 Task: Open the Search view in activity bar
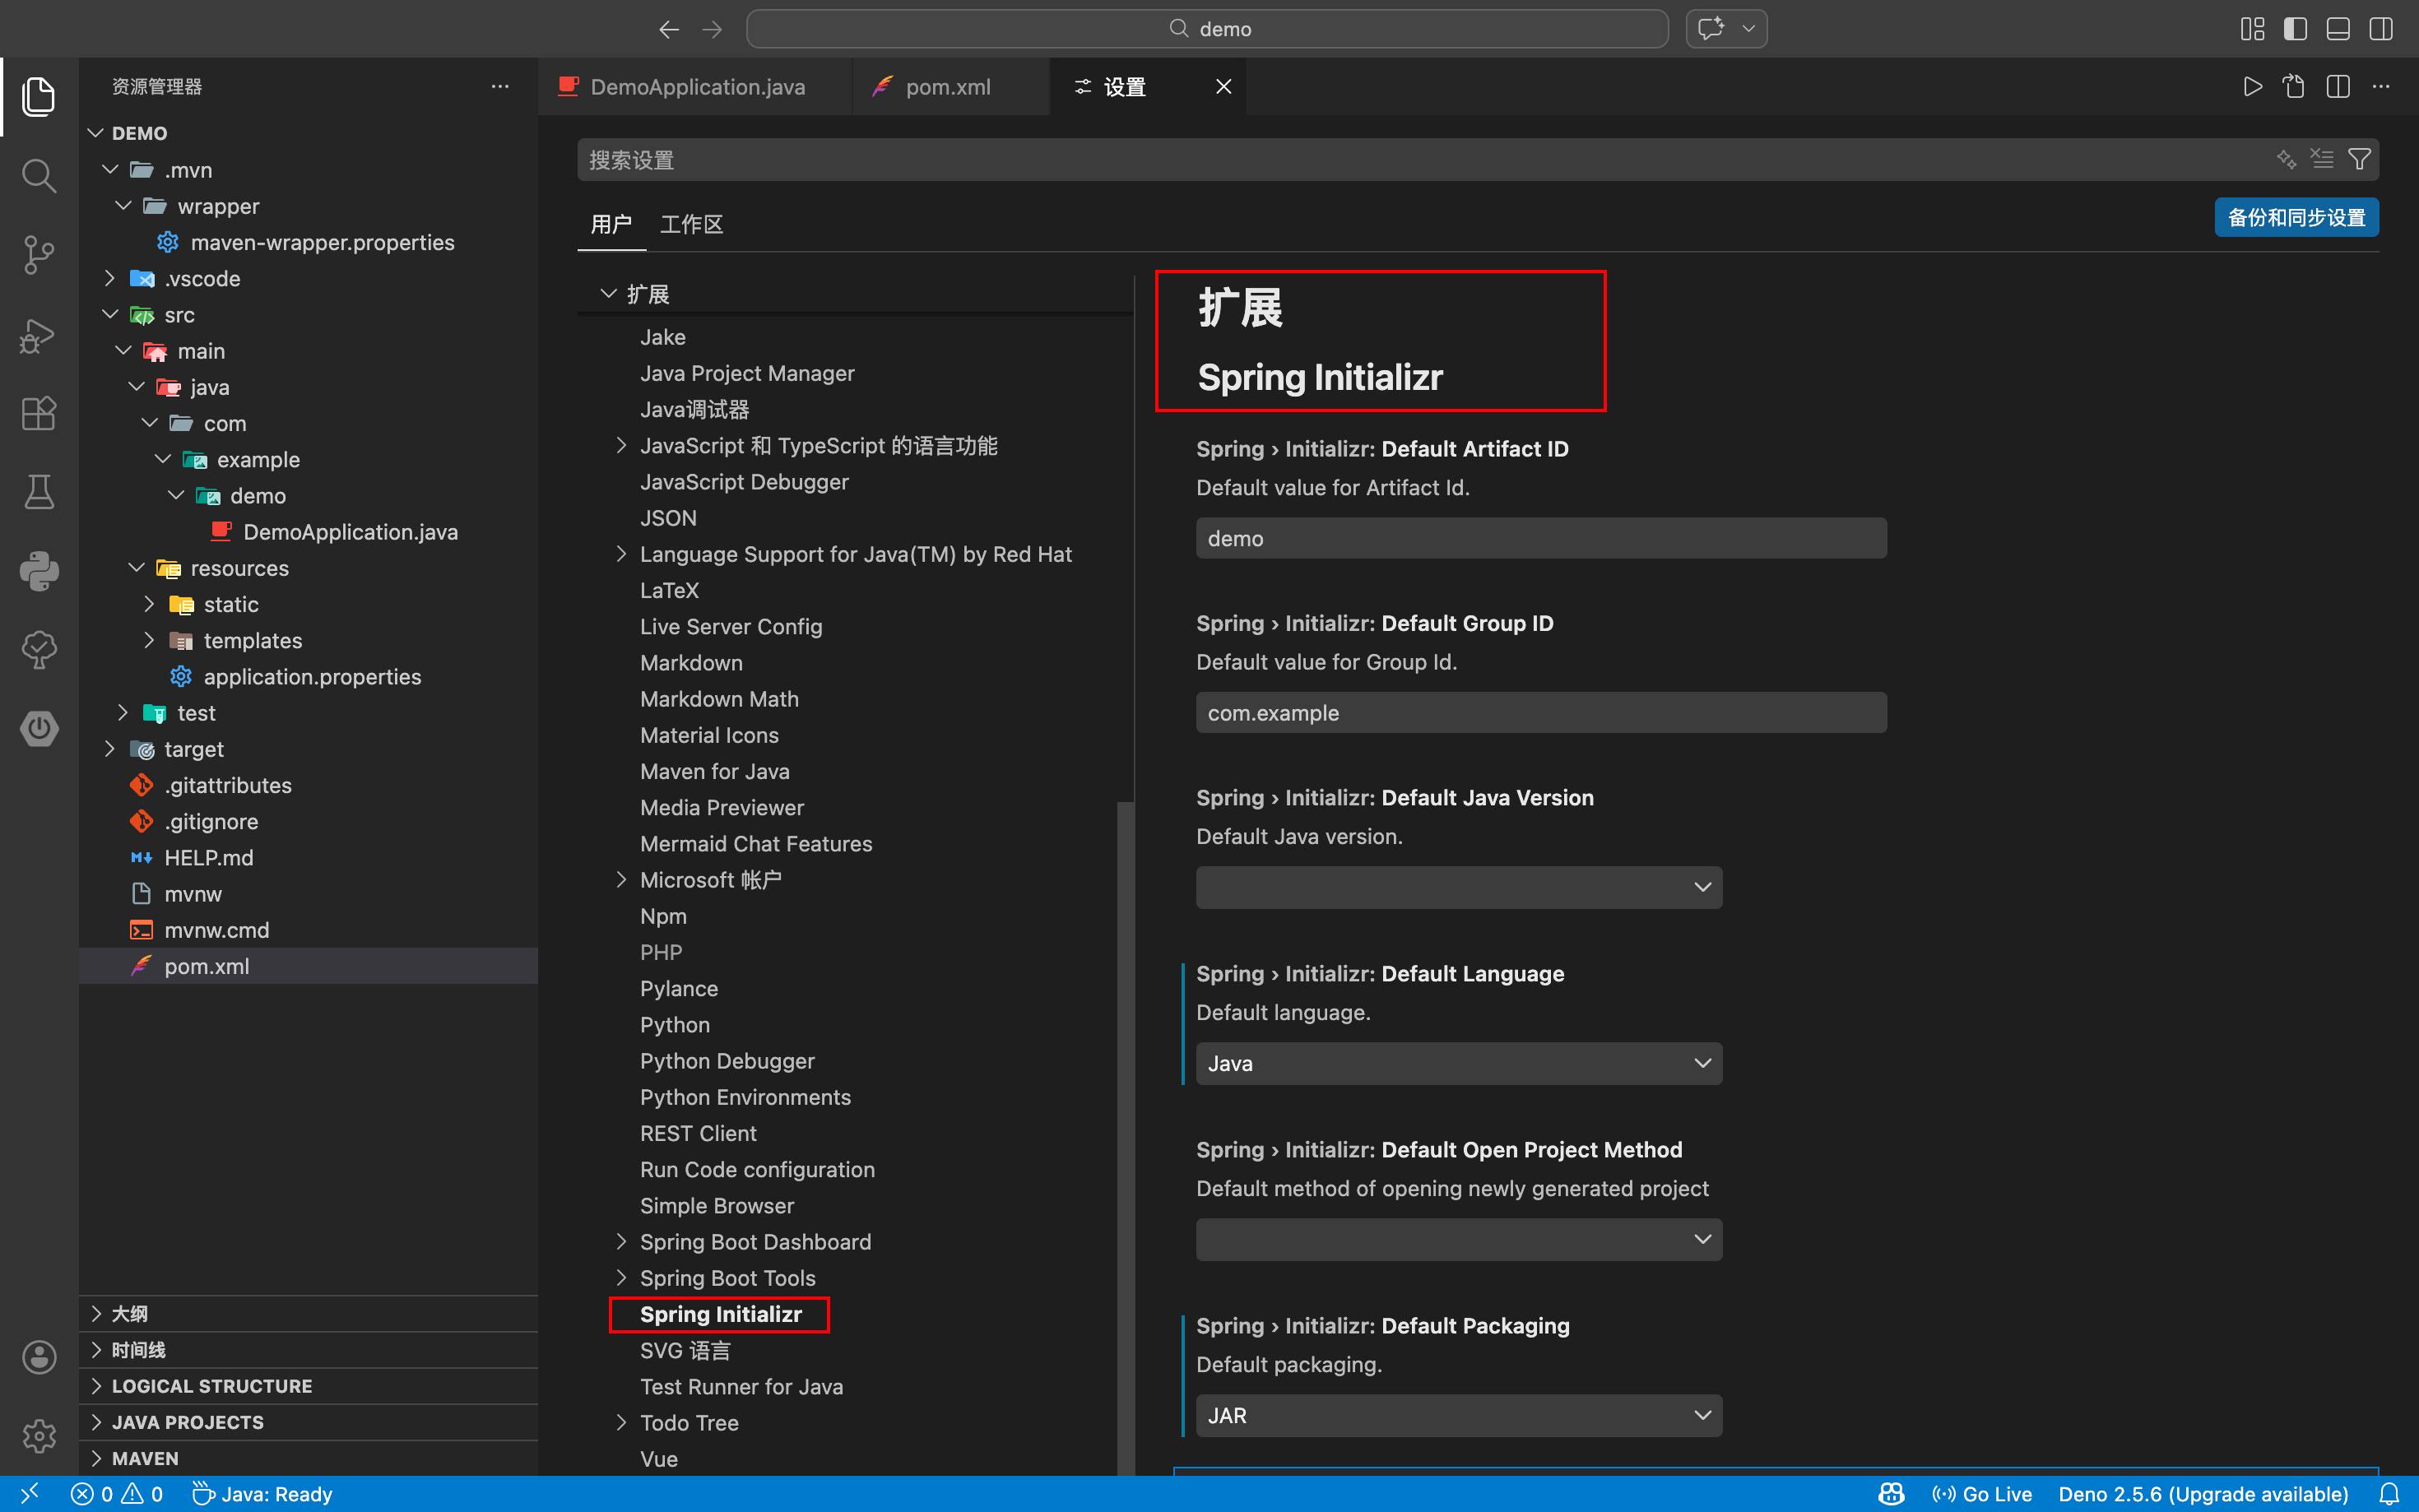39,175
